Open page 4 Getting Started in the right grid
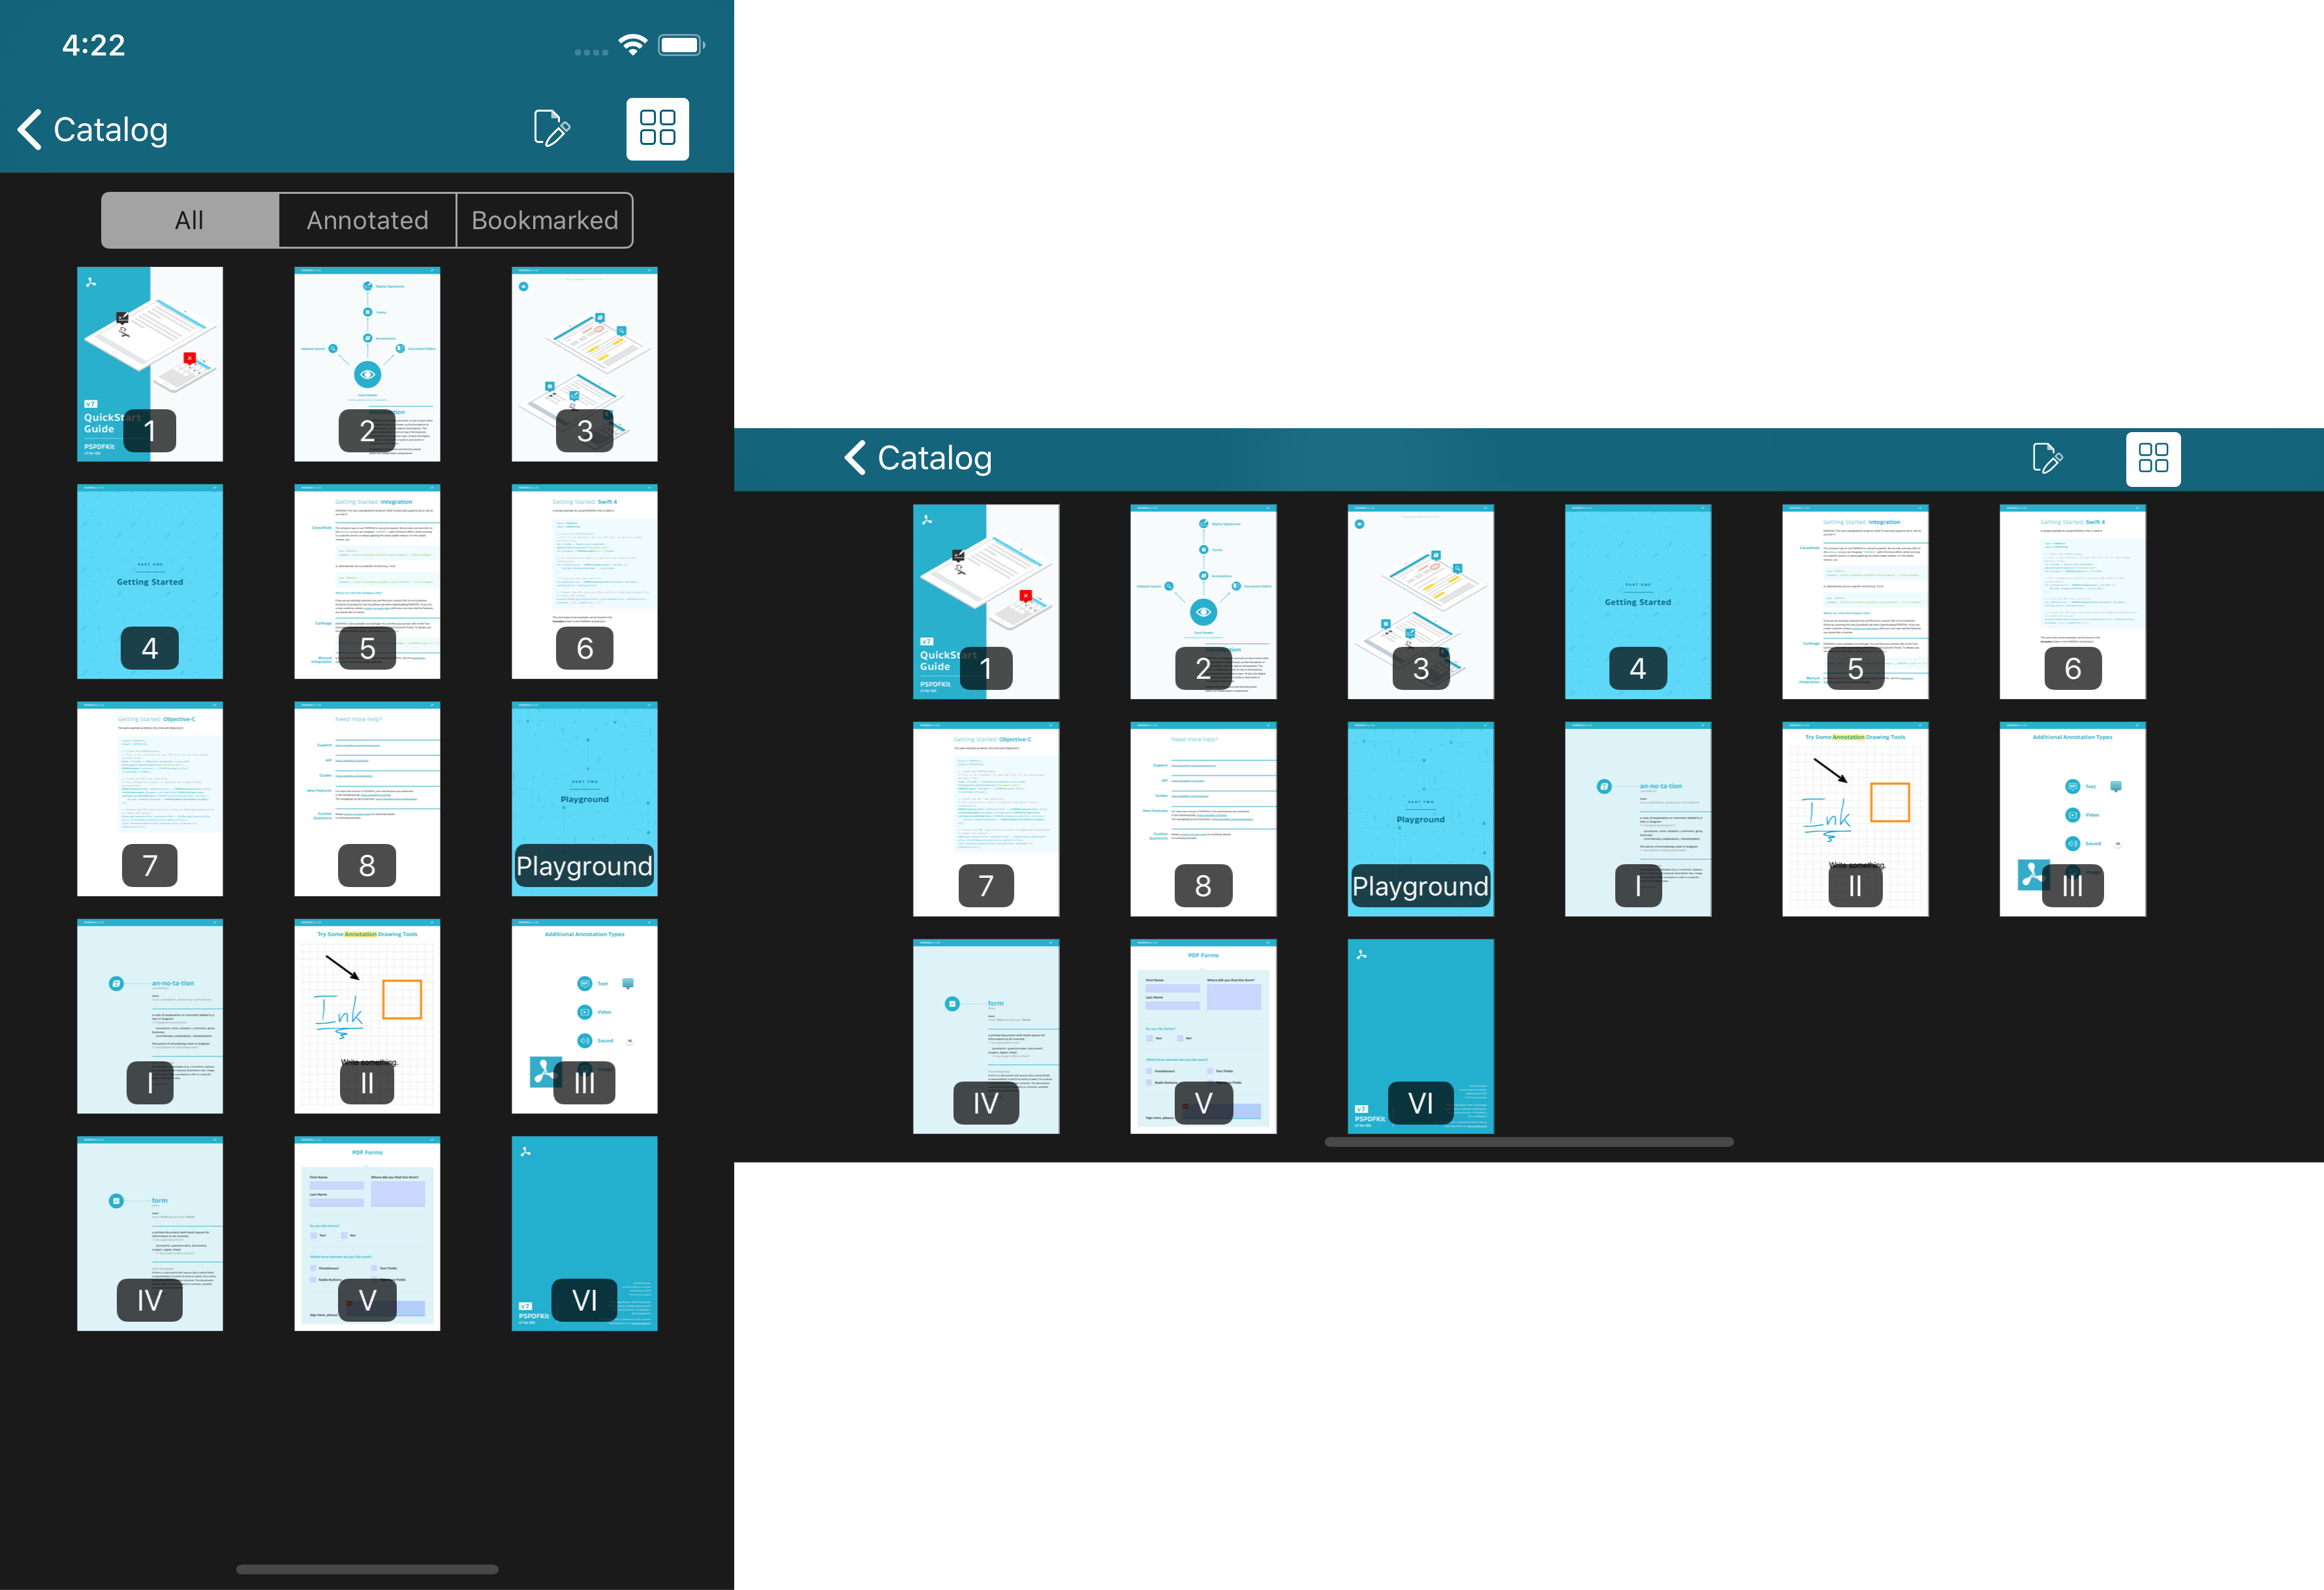Image resolution: width=2324 pixels, height=1590 pixels. tap(1637, 601)
